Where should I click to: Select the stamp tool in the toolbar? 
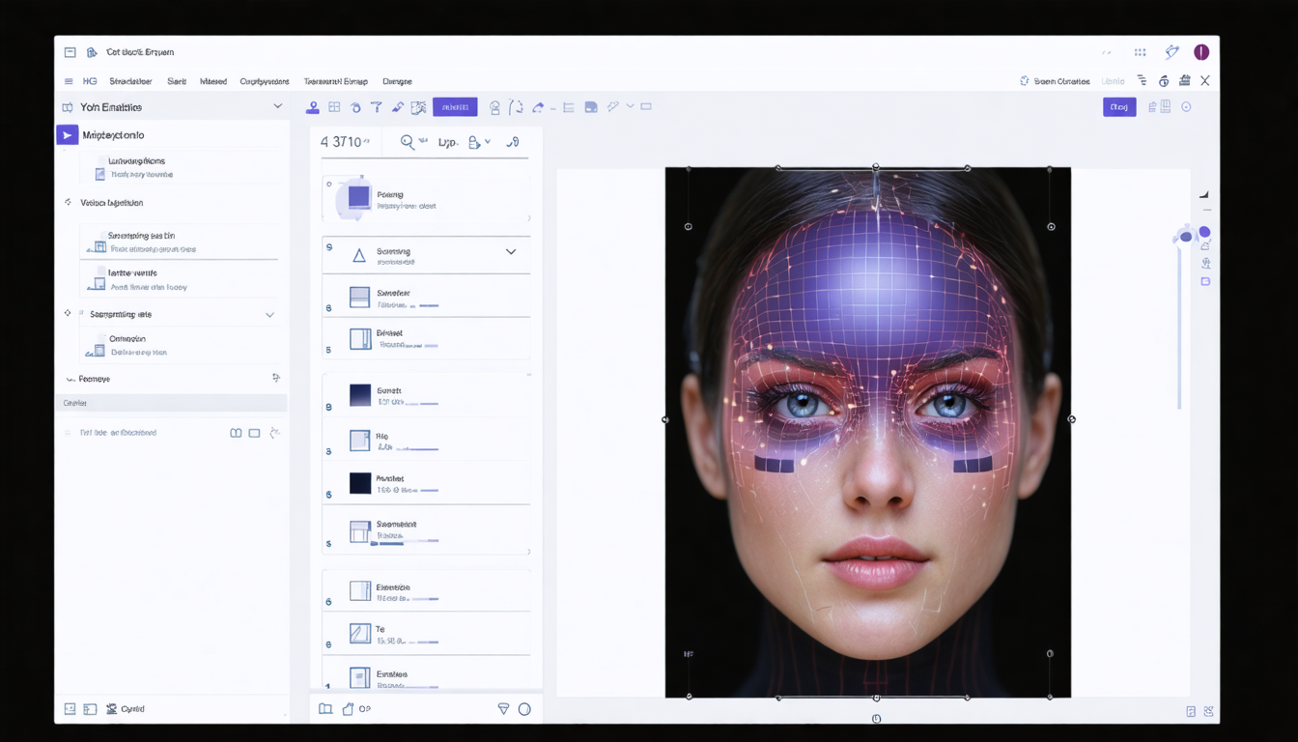[312, 107]
